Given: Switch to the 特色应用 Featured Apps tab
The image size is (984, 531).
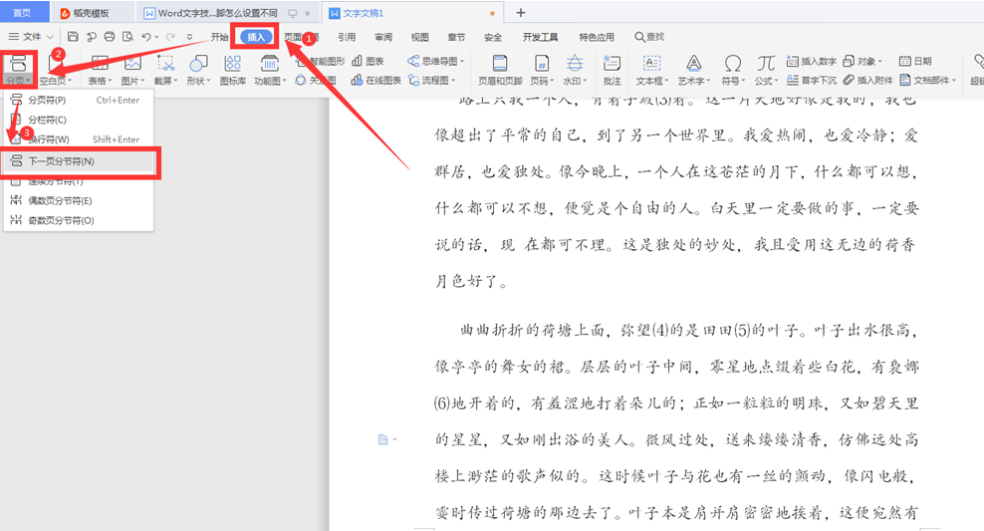Looking at the screenshot, I should 597,37.
